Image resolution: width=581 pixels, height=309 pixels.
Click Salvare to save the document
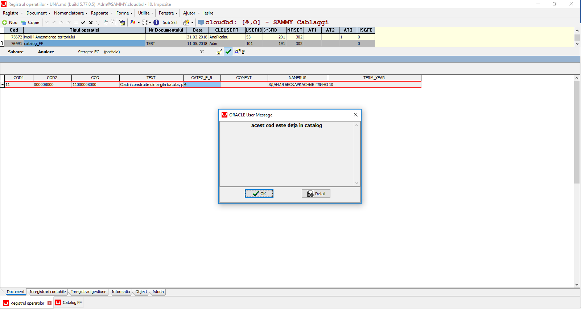pyautogui.click(x=16, y=52)
